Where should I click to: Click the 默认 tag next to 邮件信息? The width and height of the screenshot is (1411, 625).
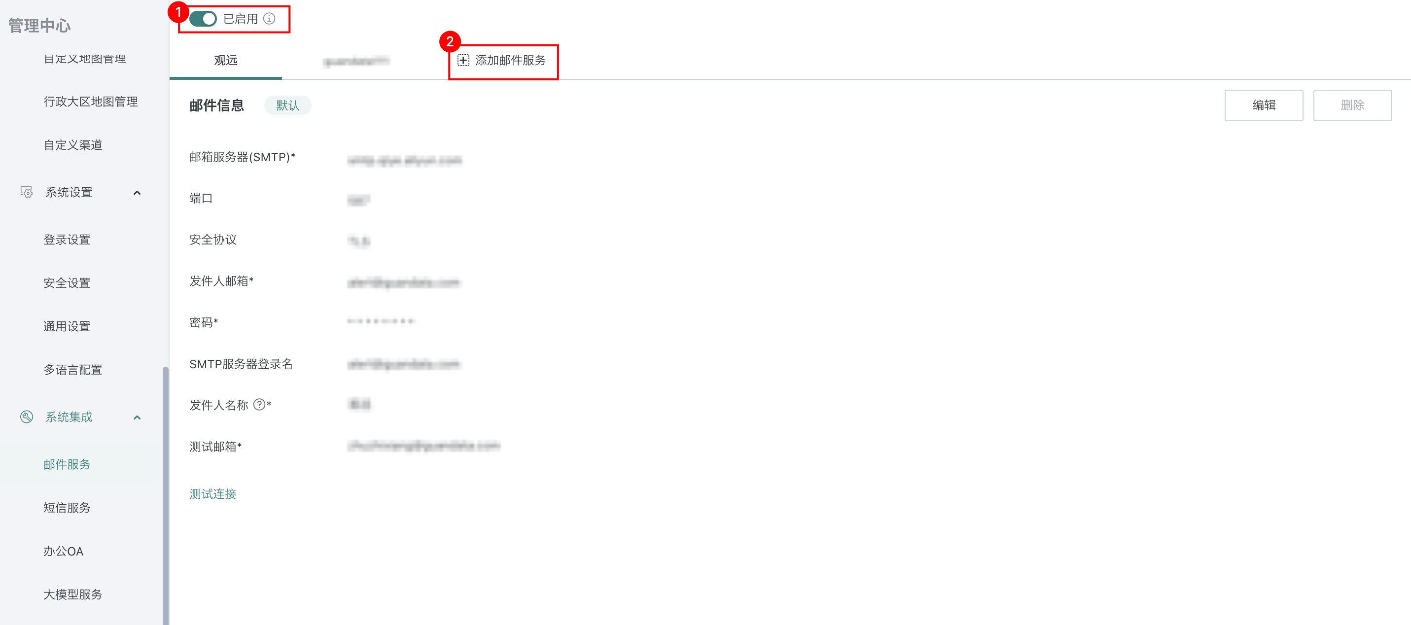(287, 105)
